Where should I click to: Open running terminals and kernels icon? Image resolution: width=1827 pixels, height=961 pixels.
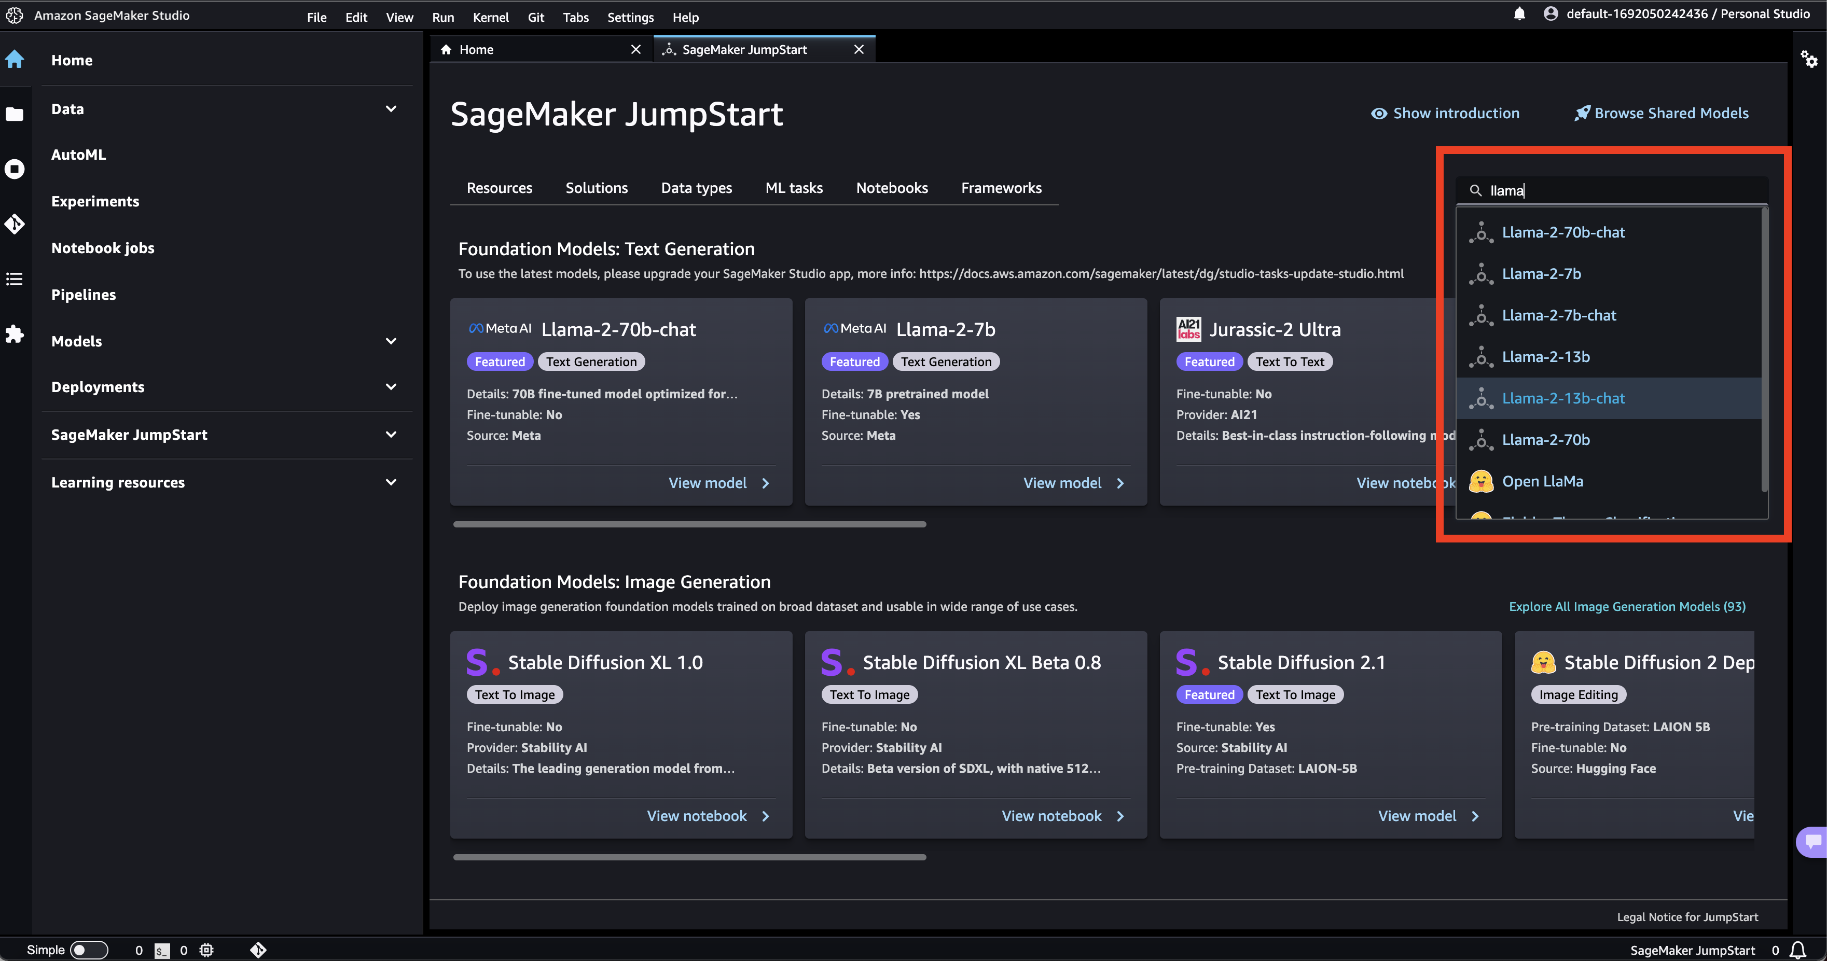[x=15, y=169]
